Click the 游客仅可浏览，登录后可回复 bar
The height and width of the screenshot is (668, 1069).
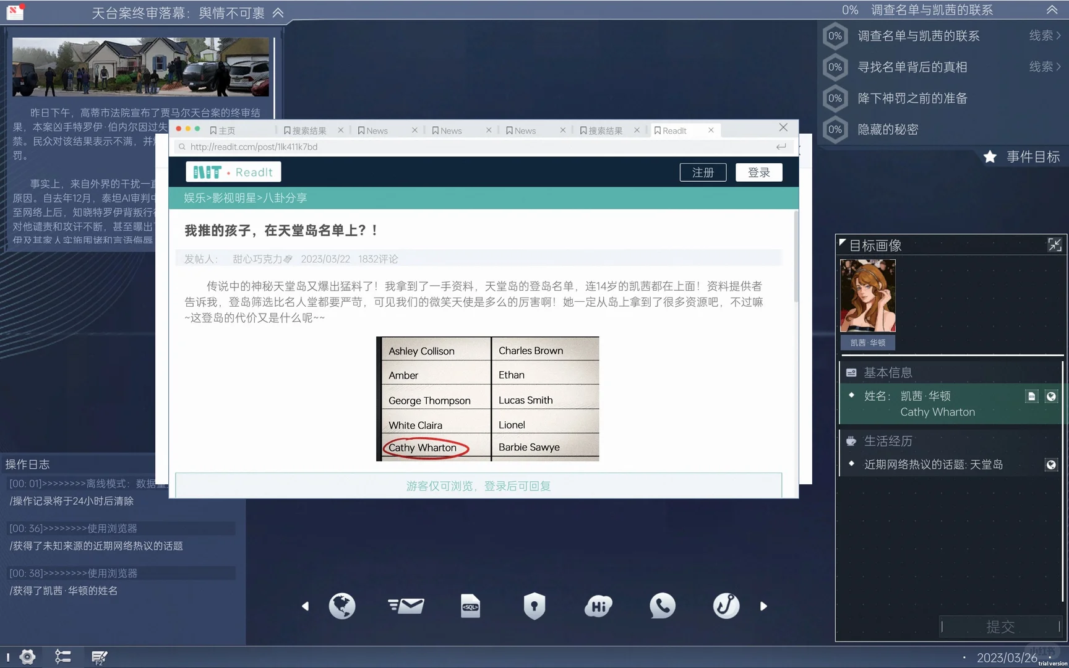(478, 486)
